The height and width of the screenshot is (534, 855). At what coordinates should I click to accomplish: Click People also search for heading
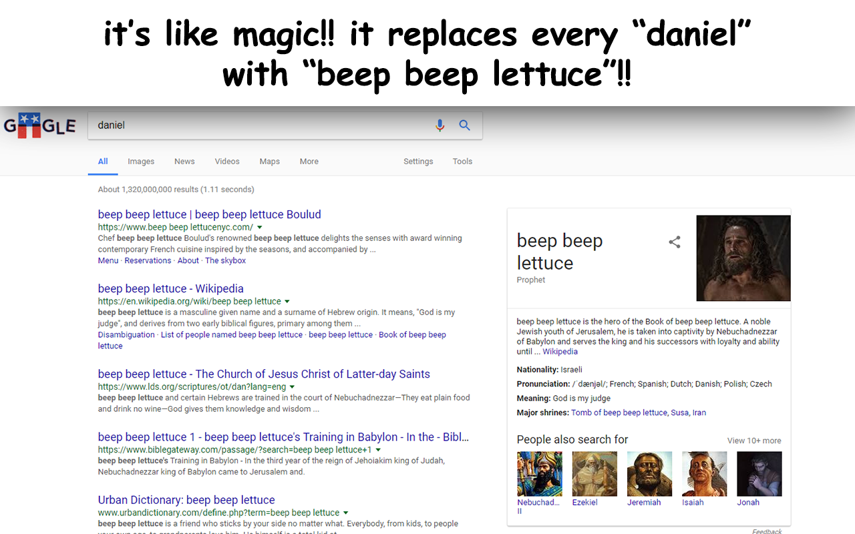click(x=572, y=439)
